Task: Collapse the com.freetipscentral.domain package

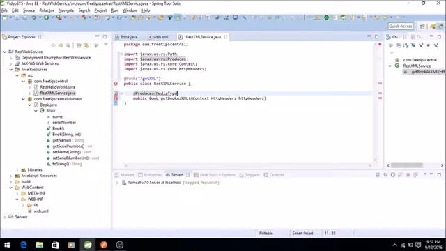Action: (24, 99)
